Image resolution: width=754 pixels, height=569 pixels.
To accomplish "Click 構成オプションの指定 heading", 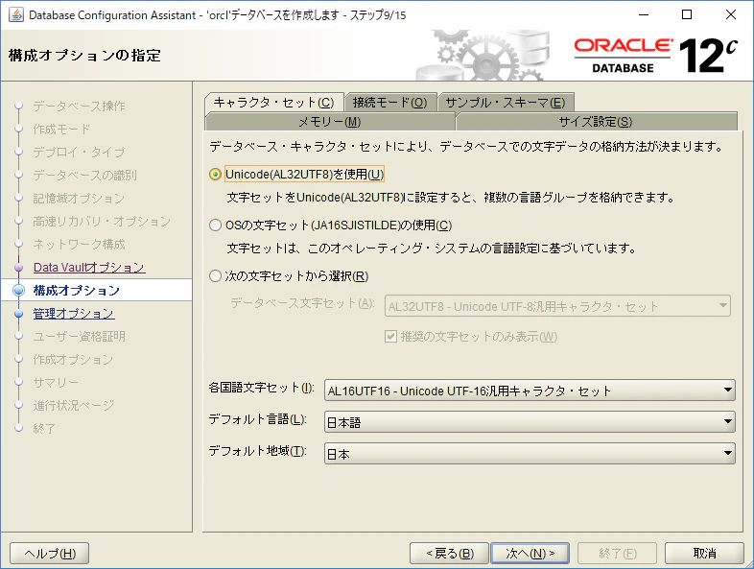I will point(84,56).
